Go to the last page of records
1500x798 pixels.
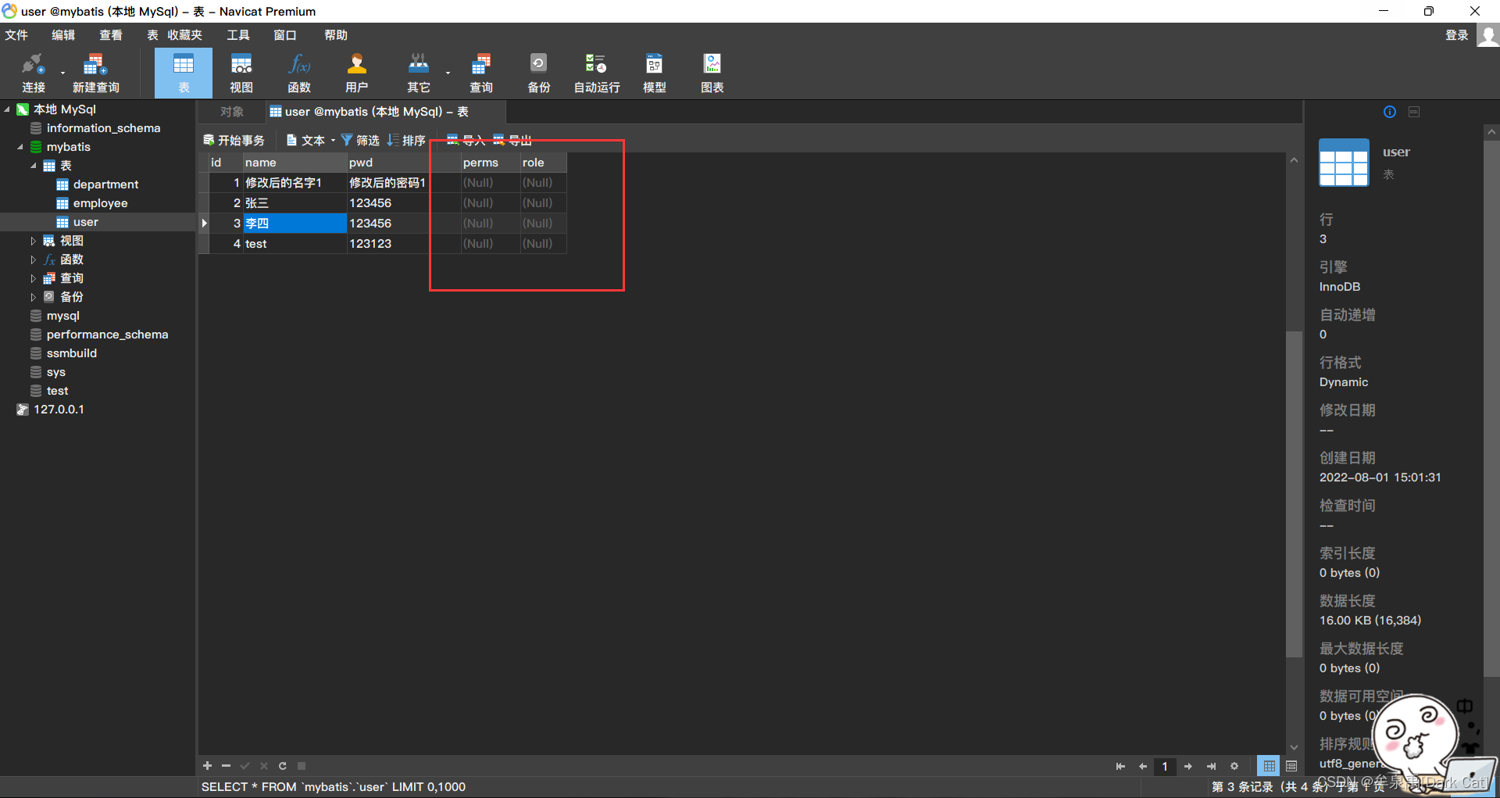pyautogui.click(x=1211, y=767)
